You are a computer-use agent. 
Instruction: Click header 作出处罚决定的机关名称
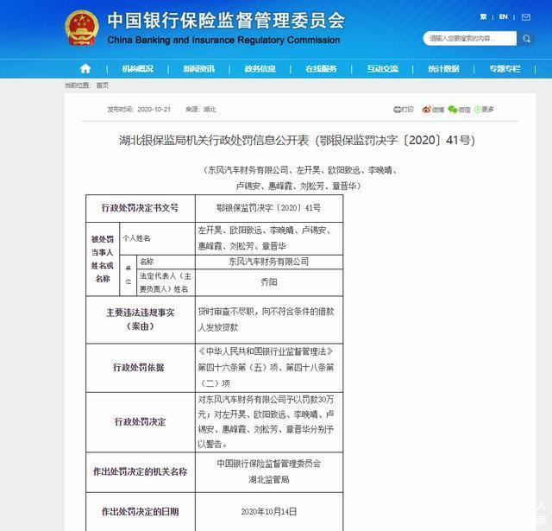tap(140, 471)
